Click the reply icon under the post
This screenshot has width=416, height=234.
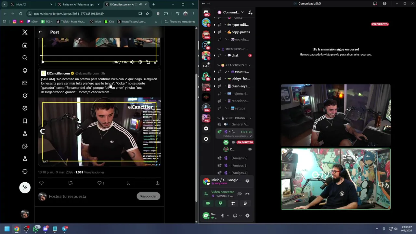tap(41, 183)
